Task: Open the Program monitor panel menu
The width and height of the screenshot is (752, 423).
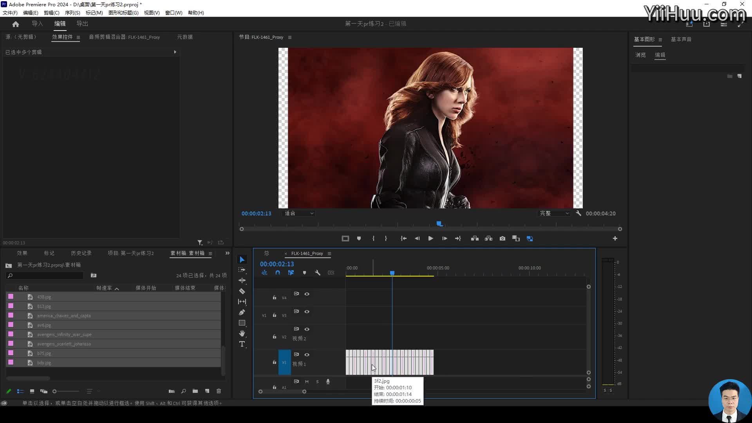Action: click(290, 37)
